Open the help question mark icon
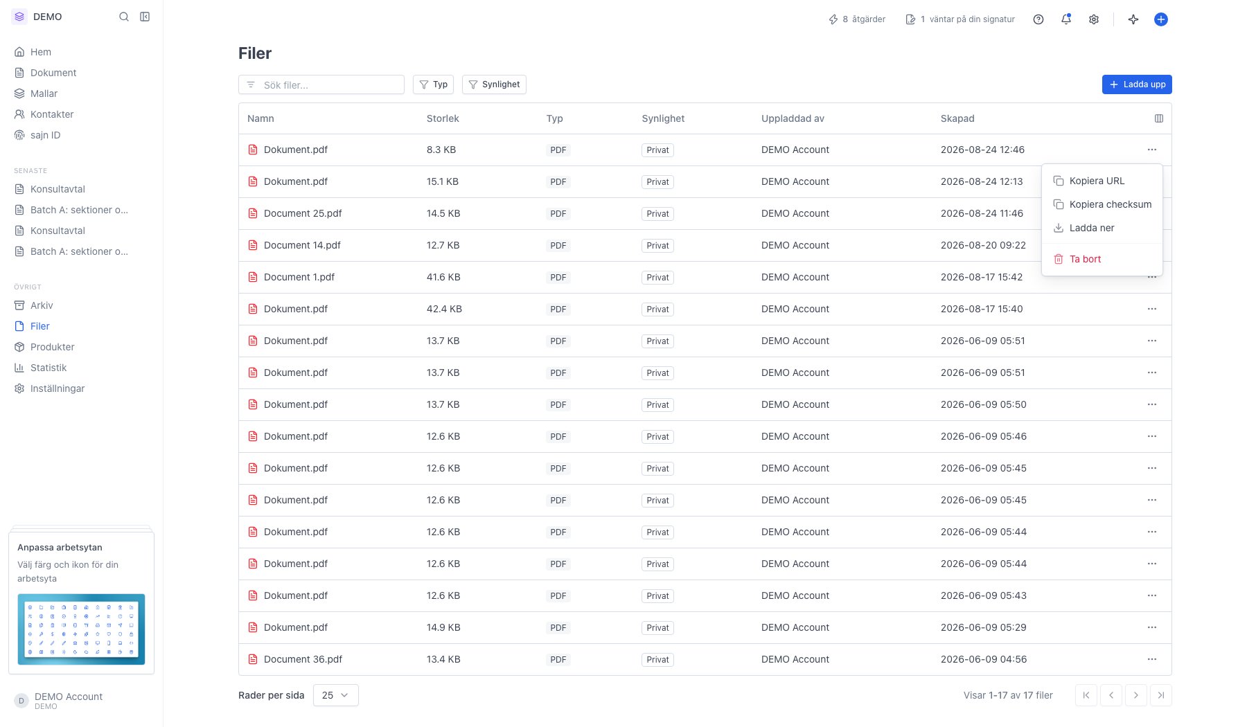 point(1038,19)
